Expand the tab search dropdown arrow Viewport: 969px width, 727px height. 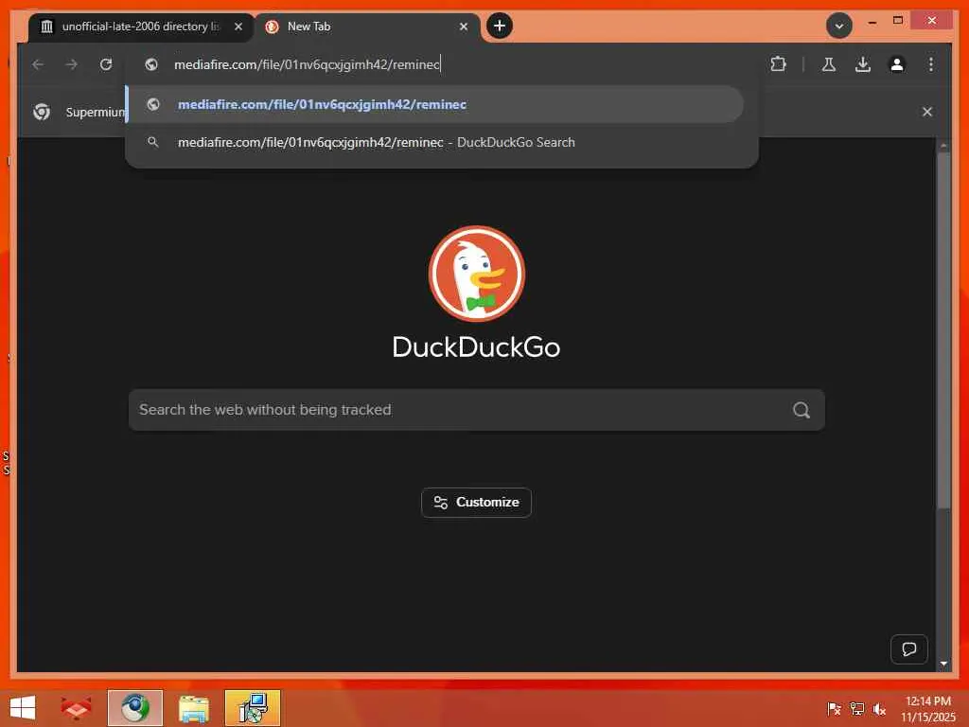(838, 26)
